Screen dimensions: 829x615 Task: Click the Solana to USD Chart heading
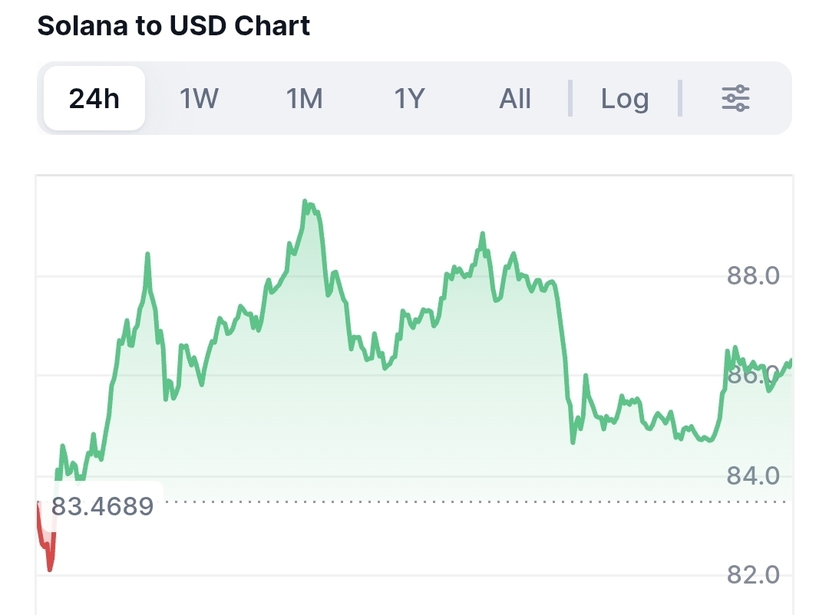coord(173,25)
